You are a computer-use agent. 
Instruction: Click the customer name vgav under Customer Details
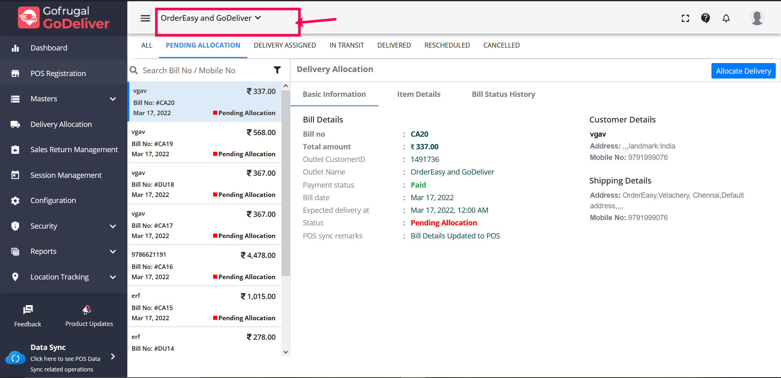click(598, 134)
